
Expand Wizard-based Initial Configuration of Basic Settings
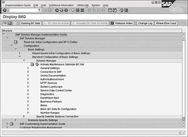(x=20, y=53)
